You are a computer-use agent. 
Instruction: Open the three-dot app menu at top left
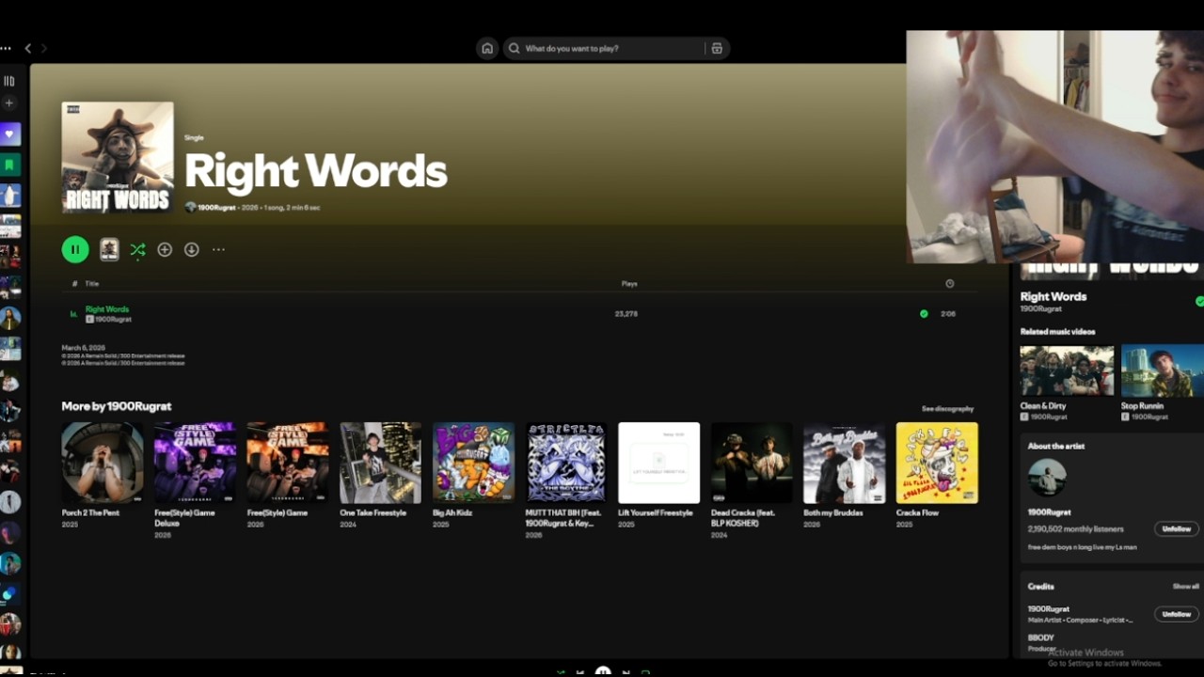click(x=6, y=48)
